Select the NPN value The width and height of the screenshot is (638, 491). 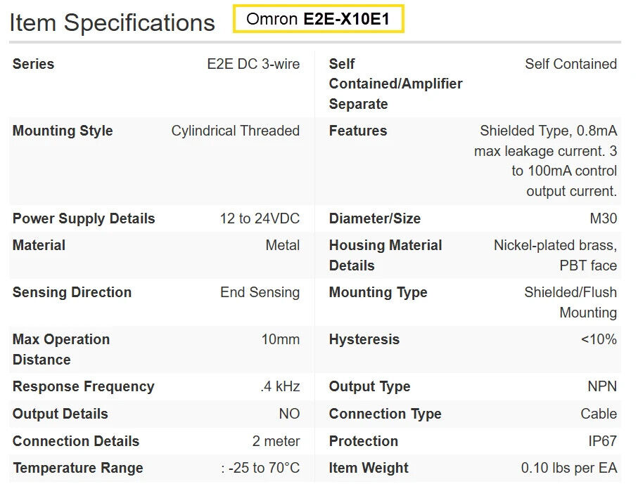tap(602, 386)
